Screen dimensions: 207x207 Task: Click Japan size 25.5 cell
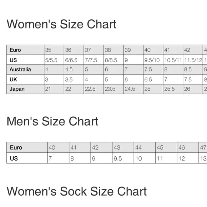point(173,89)
